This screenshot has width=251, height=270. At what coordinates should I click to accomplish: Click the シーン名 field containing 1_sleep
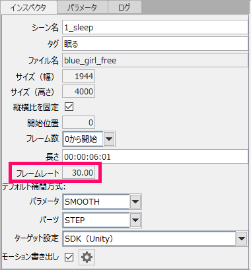tap(155, 27)
